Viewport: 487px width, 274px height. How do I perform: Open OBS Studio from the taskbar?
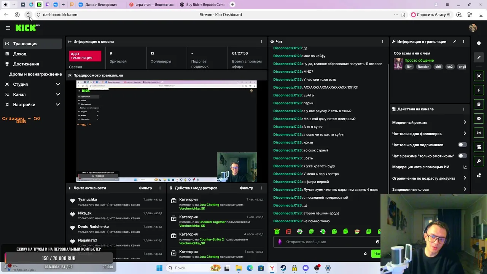[317, 268]
